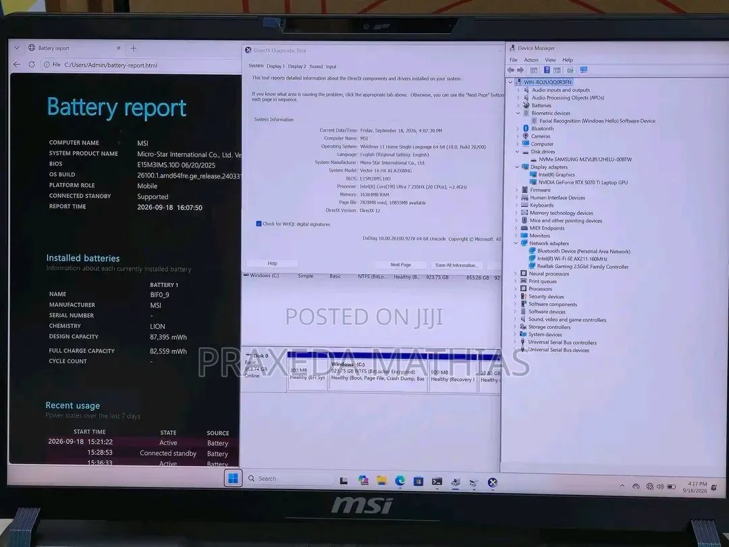This screenshot has width=729, height=547.
Task: Open the View menu in Device Manager
Action: click(x=551, y=59)
